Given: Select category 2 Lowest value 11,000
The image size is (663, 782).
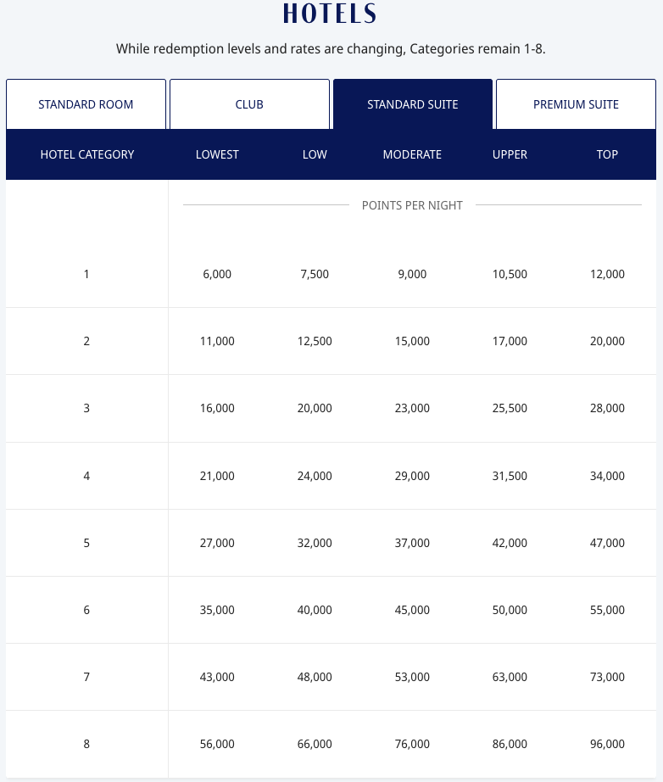Looking at the screenshot, I should (x=217, y=341).
